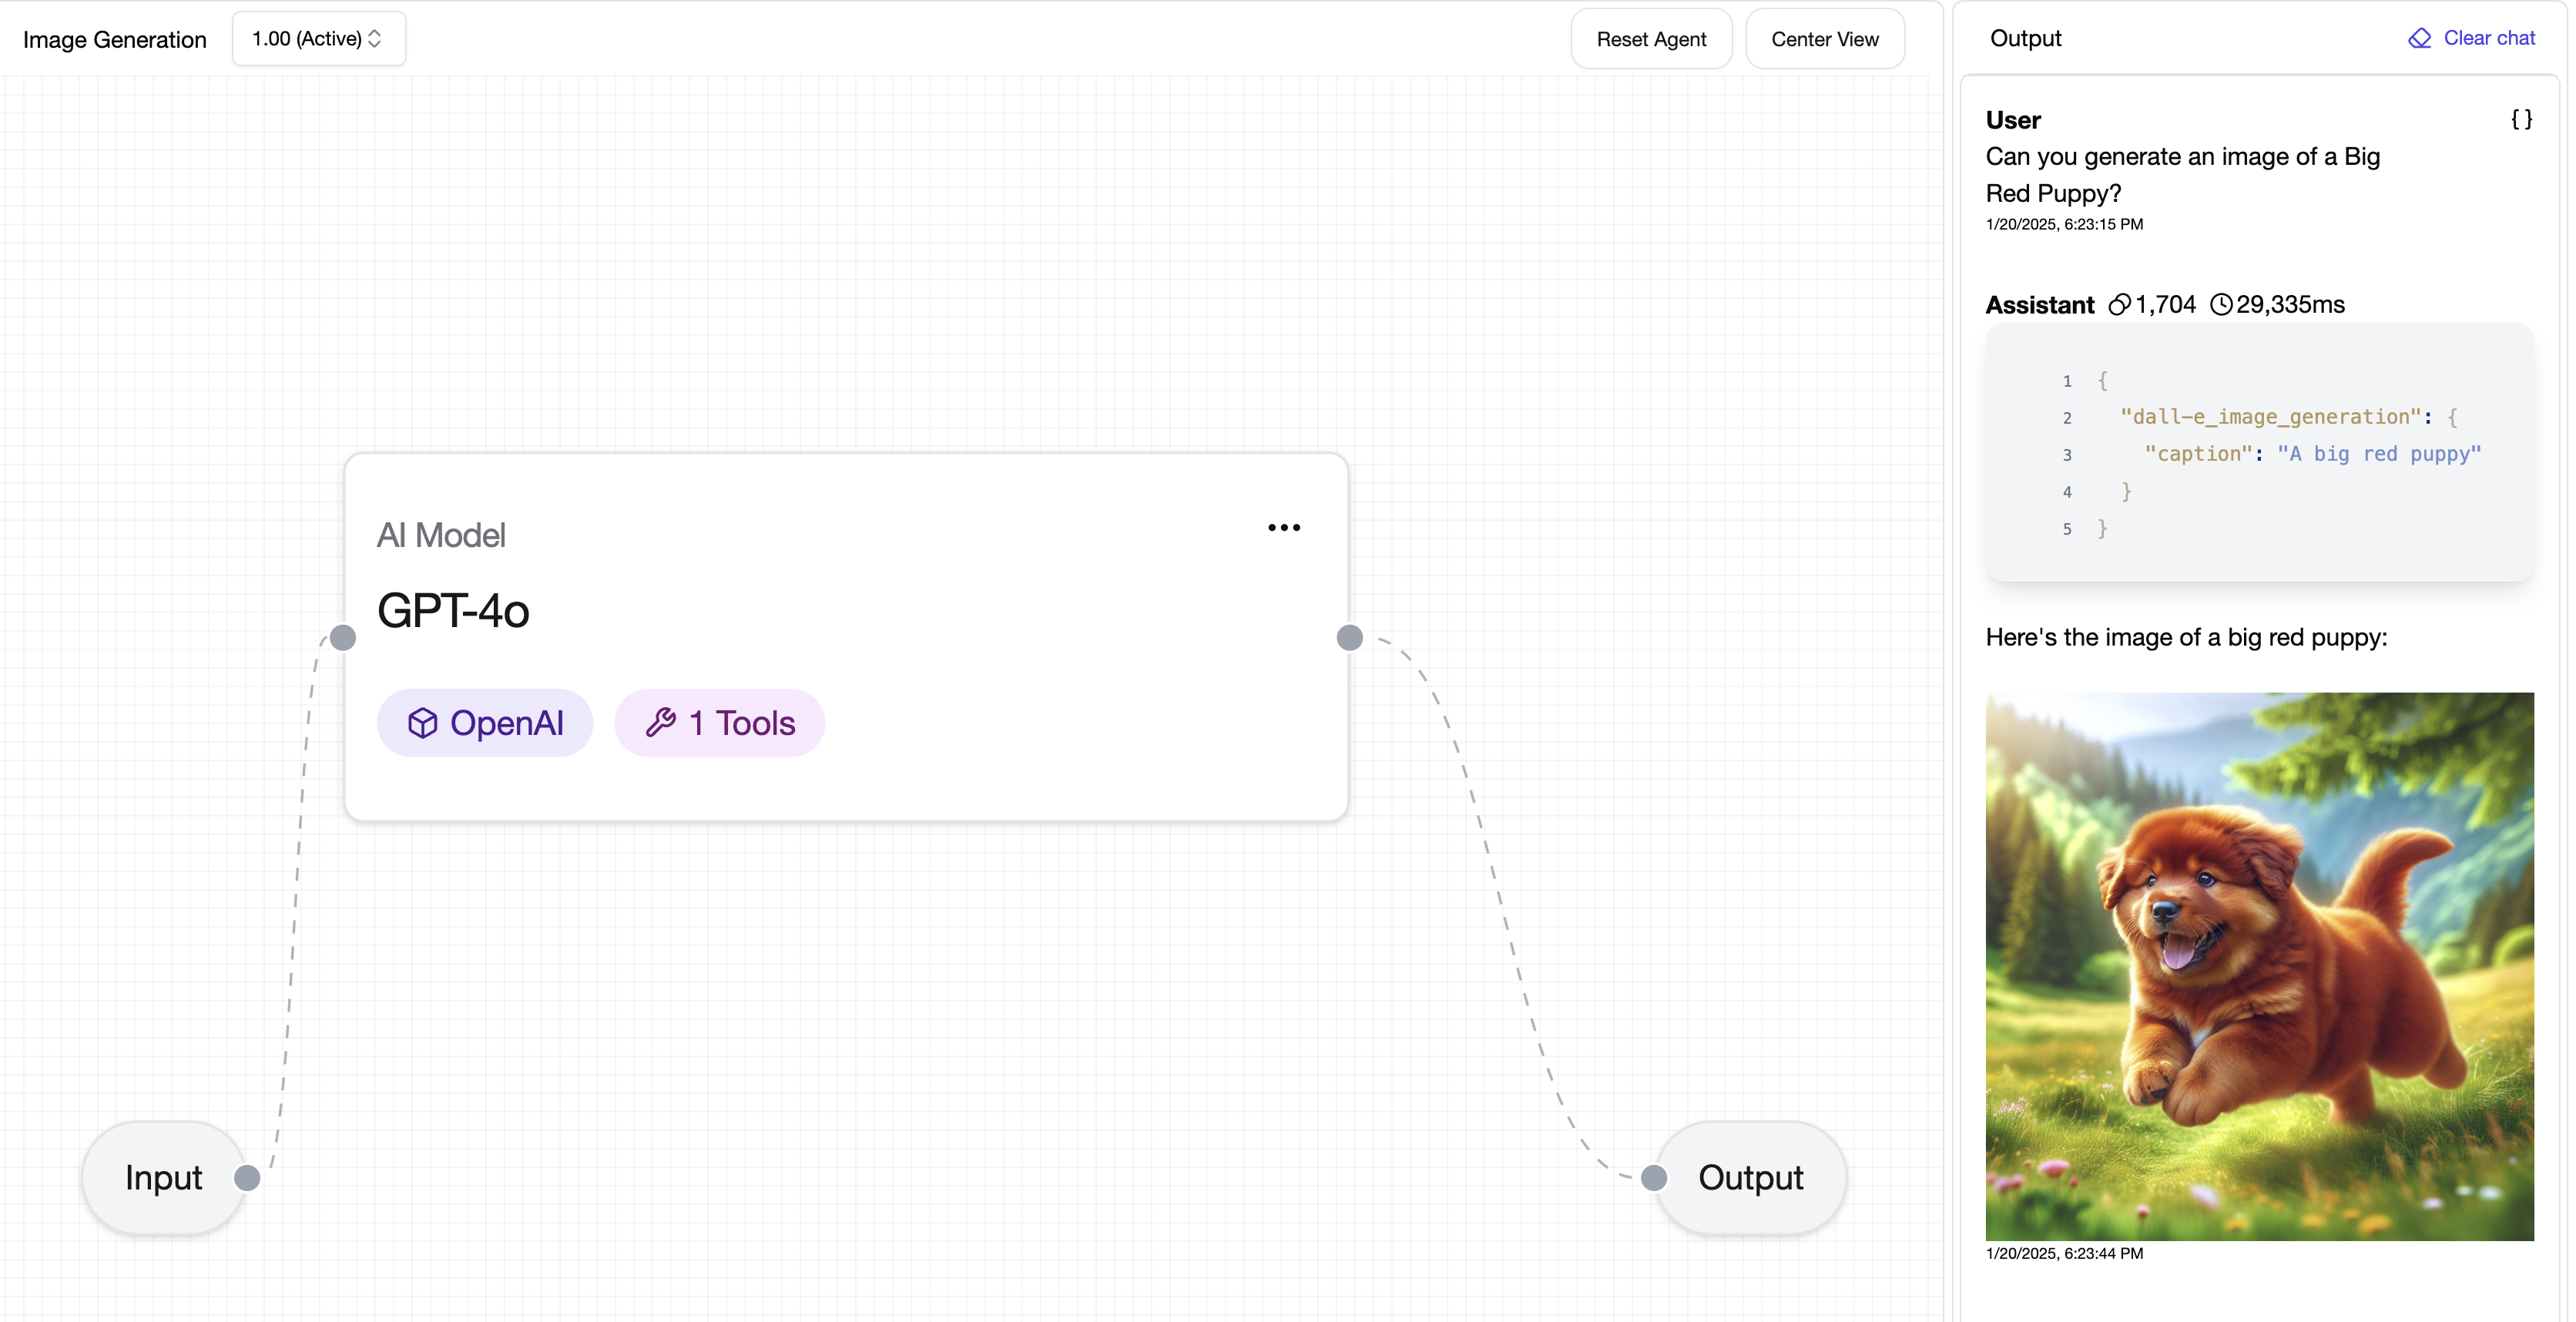Click the OpenAI provider badge on GPT-4o node
The height and width of the screenshot is (1322, 2576).
point(485,722)
